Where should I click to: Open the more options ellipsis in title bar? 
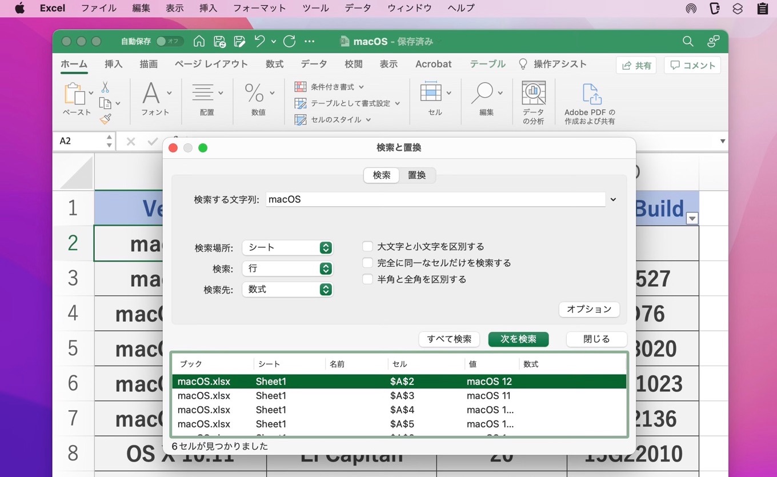pyautogui.click(x=310, y=41)
